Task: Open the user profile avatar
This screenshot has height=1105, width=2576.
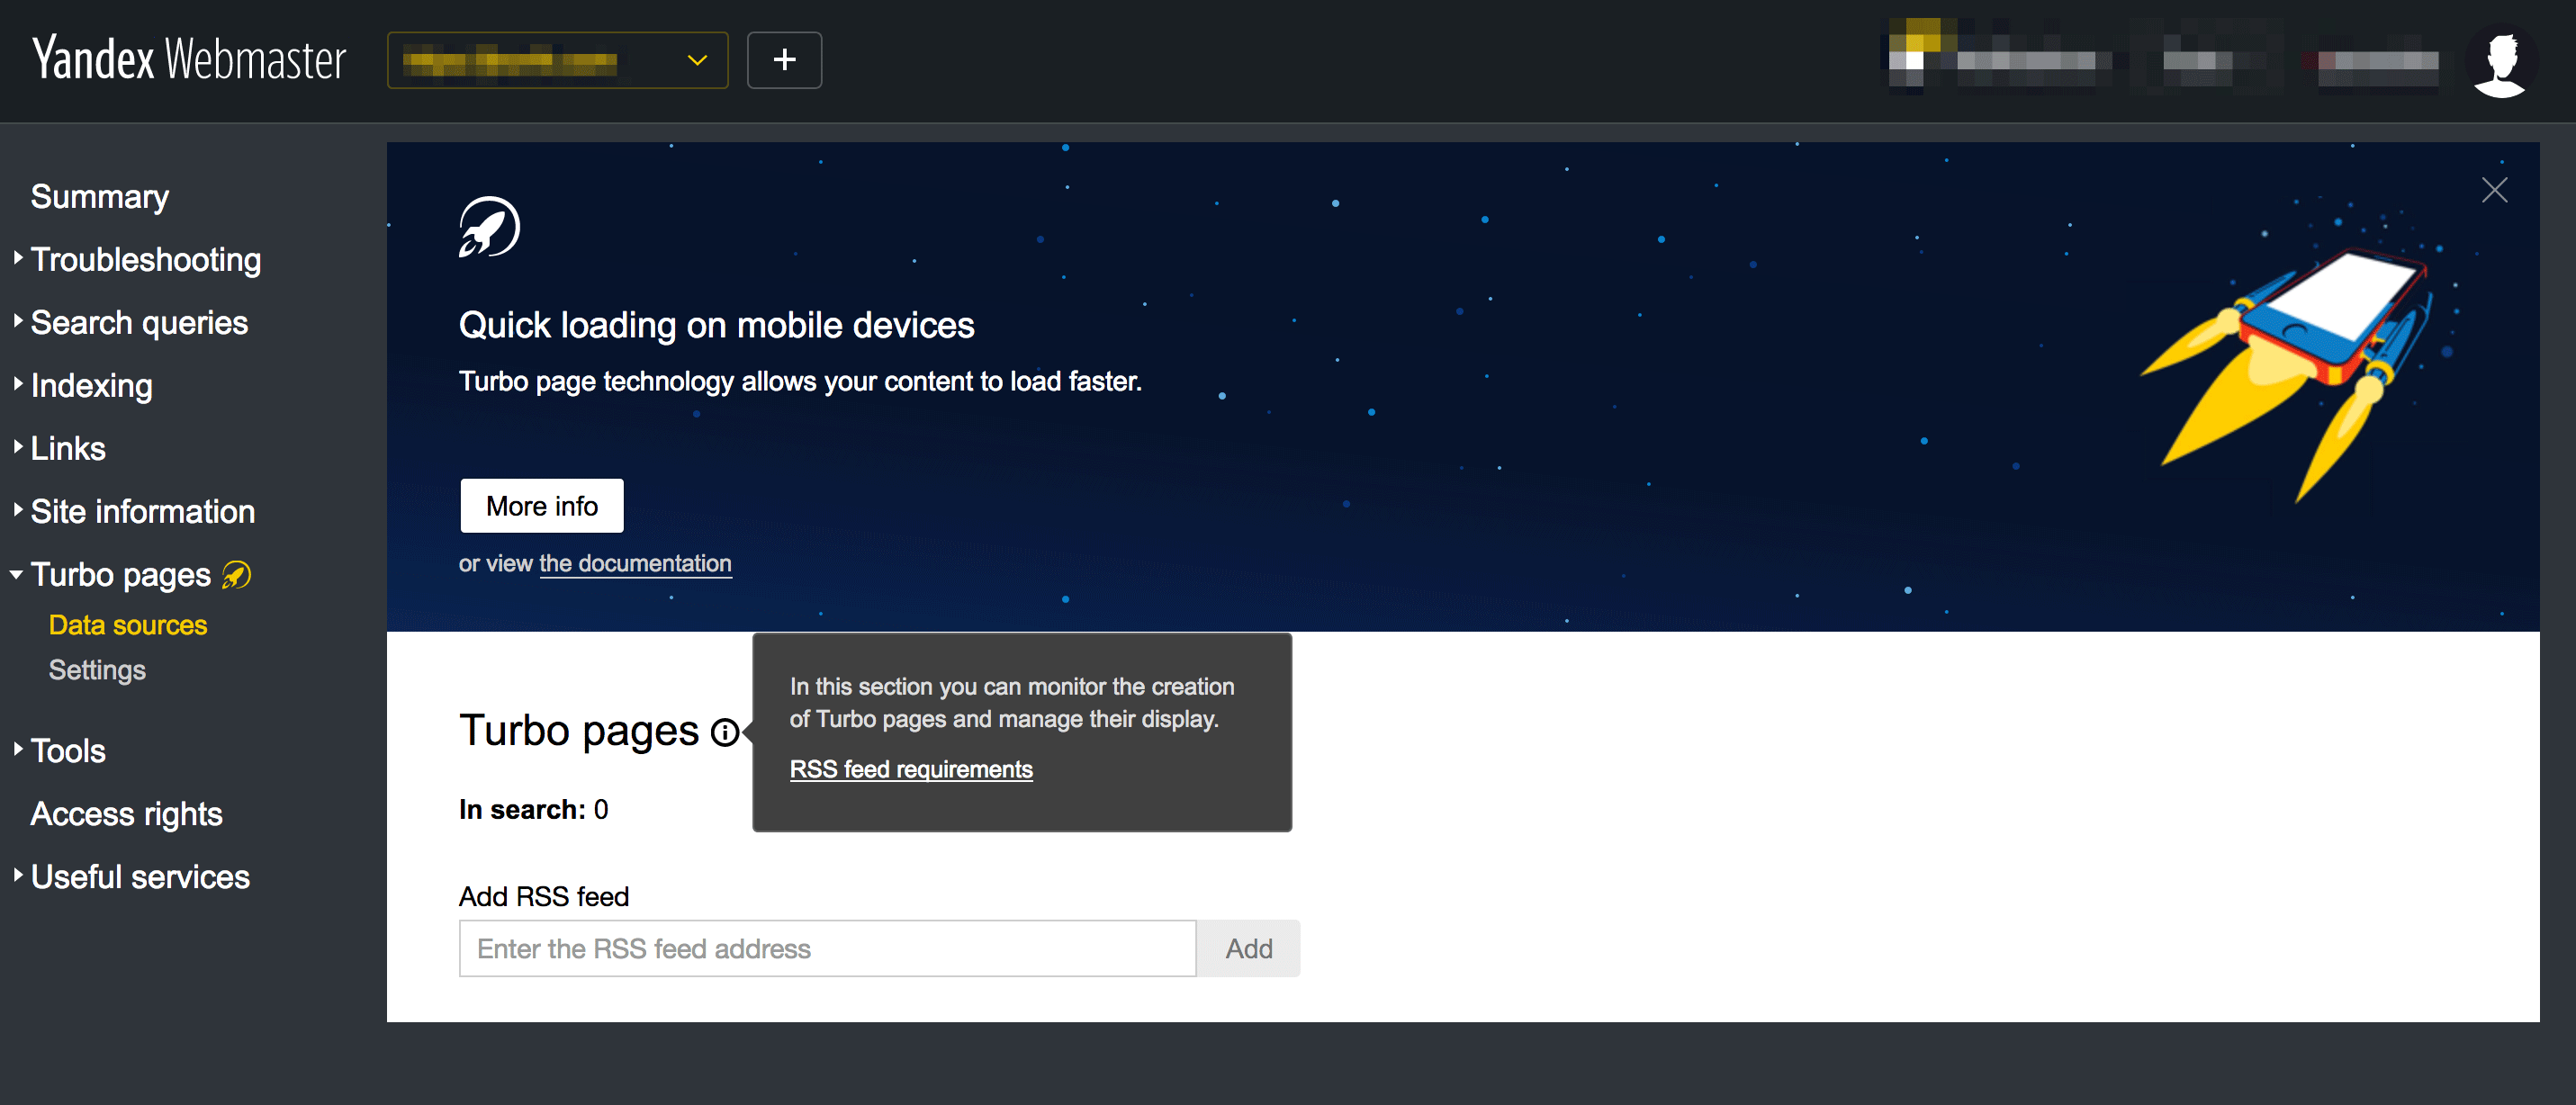Action: 2500,61
